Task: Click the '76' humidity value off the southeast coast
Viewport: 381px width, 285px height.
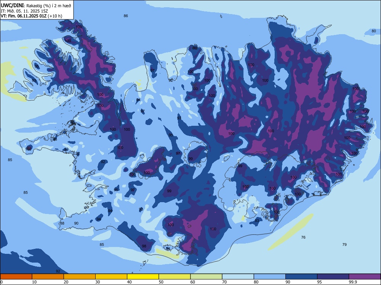Action: click(x=303, y=237)
